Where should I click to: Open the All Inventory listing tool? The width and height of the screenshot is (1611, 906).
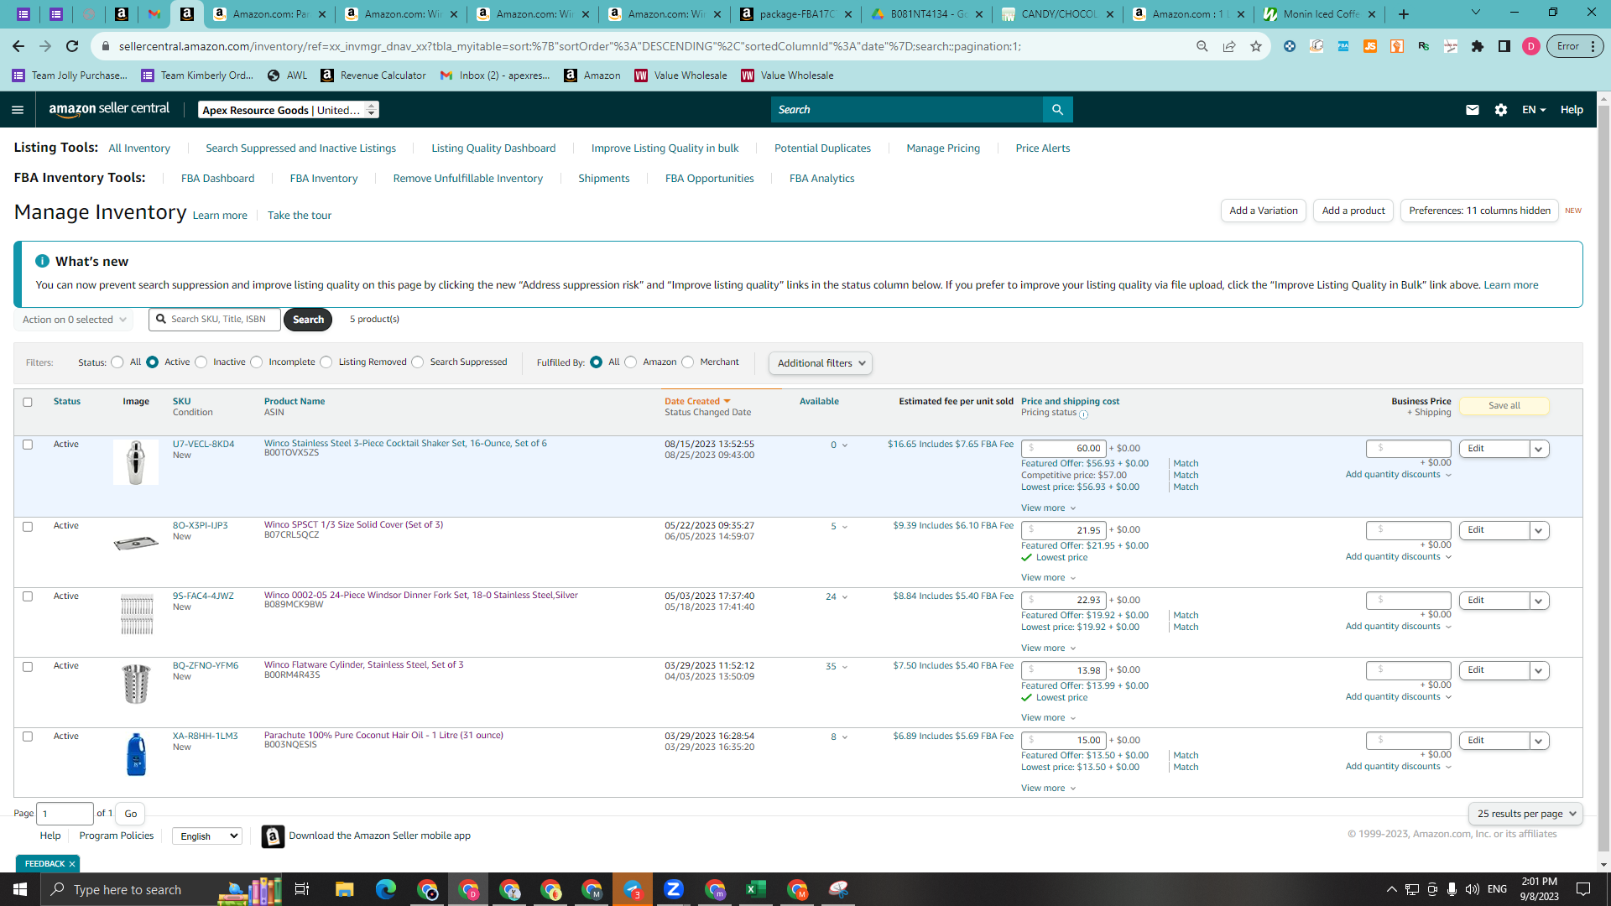[139, 148]
